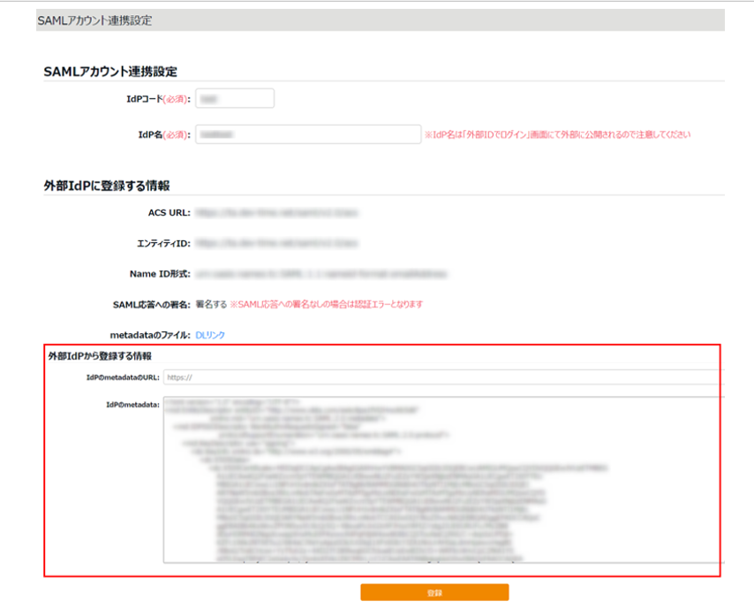Click the red SAML応答 signature warning text
The image size is (754, 608).
pos(326,304)
